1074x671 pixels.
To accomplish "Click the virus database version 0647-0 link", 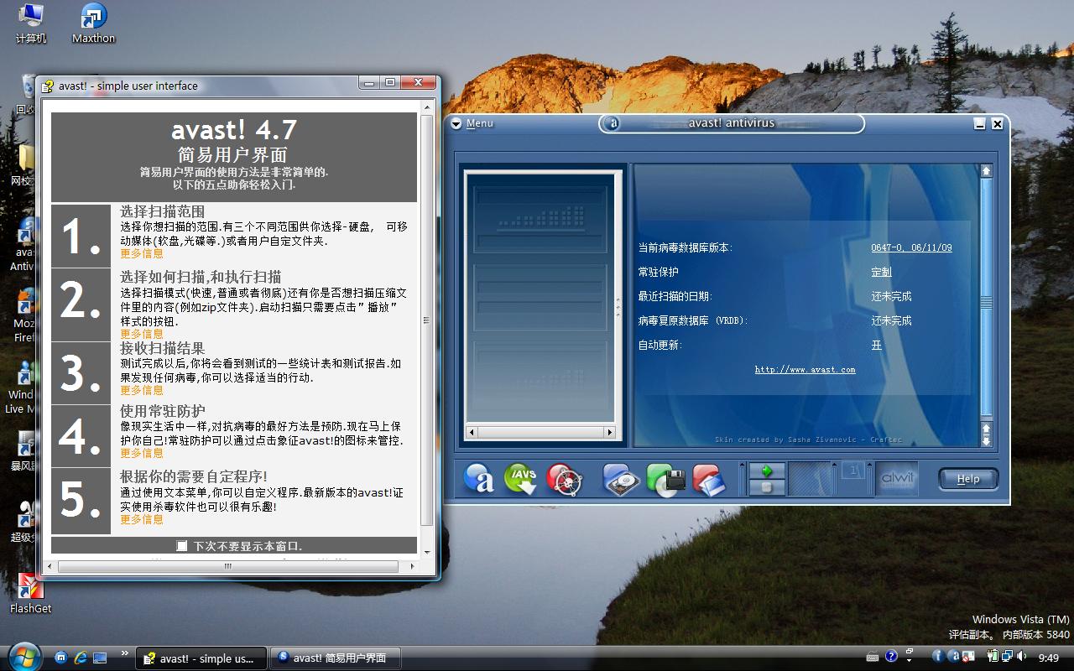I will [x=911, y=247].
